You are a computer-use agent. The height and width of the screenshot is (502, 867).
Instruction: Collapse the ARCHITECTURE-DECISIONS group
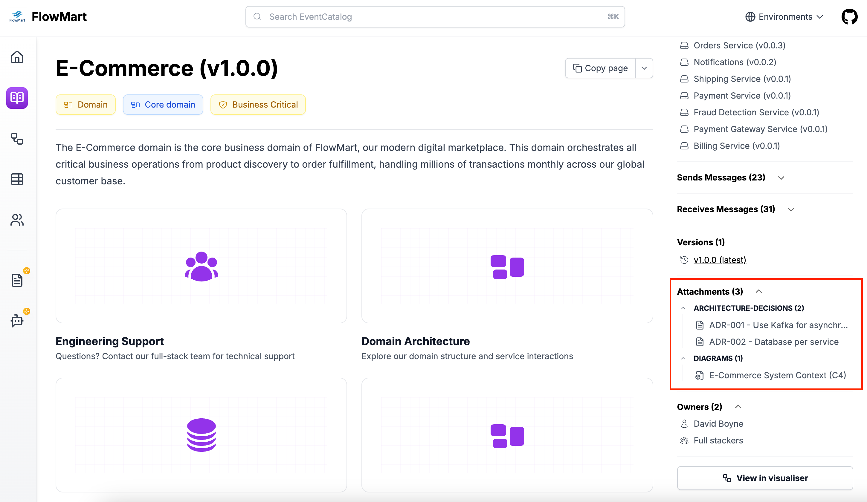click(683, 308)
